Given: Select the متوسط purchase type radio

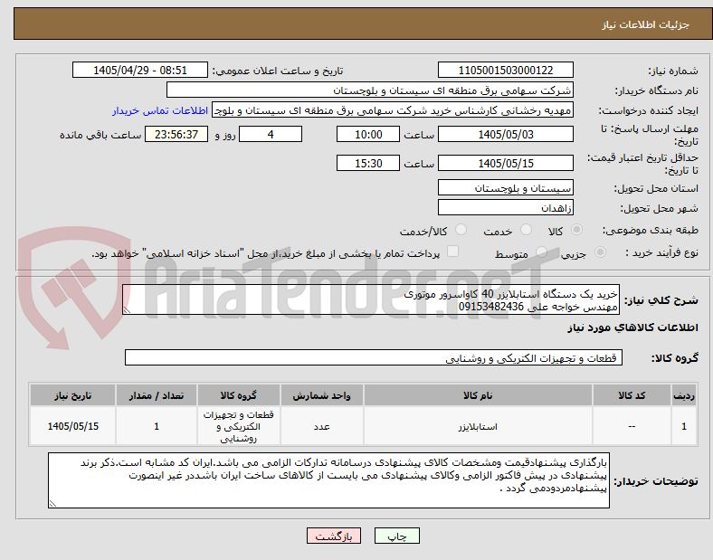Looking at the screenshot, I should (x=541, y=252).
